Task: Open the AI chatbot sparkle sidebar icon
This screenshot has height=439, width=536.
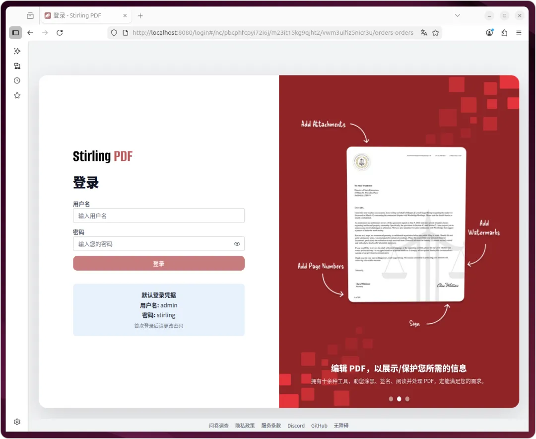Action: click(17, 51)
